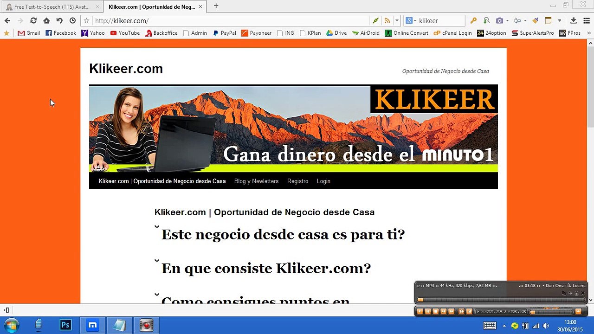Click the green pin icon in address bar
The height and width of the screenshot is (334, 594).
375,20
